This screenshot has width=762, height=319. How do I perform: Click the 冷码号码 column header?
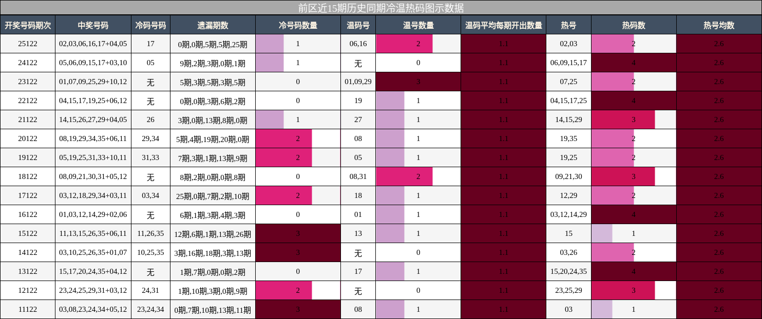pyautogui.click(x=150, y=25)
